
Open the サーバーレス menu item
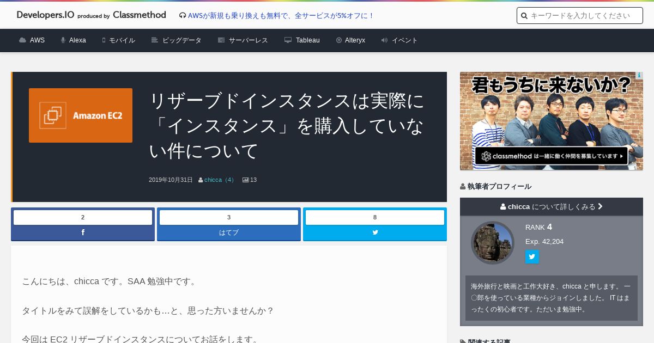243,40
